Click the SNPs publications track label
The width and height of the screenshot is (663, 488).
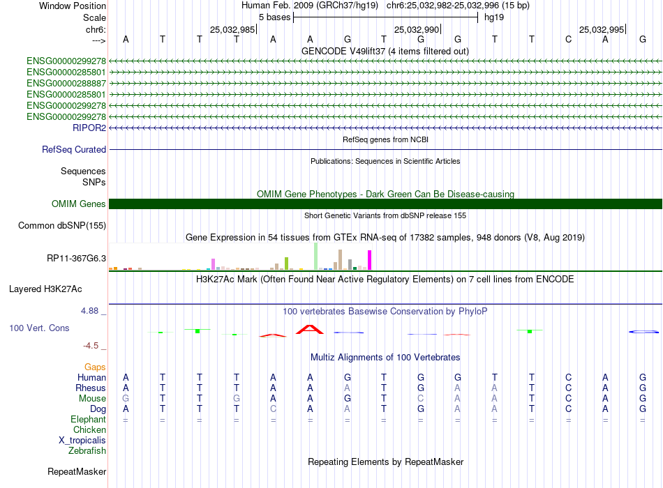point(94,182)
